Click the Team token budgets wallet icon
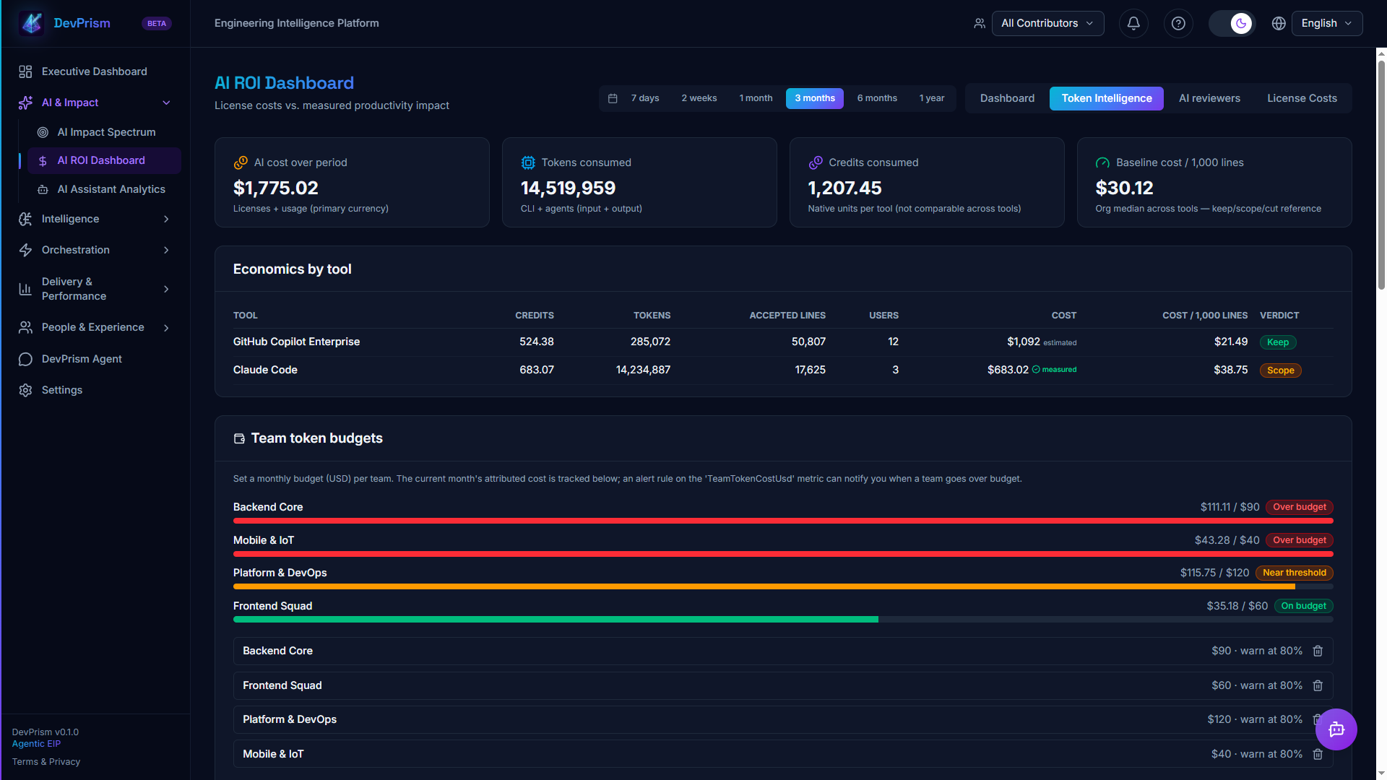 pyautogui.click(x=239, y=438)
